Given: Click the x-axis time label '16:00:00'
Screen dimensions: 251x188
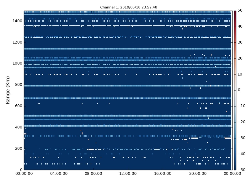Looking at the screenshot, I should pyautogui.click(x=163, y=174).
